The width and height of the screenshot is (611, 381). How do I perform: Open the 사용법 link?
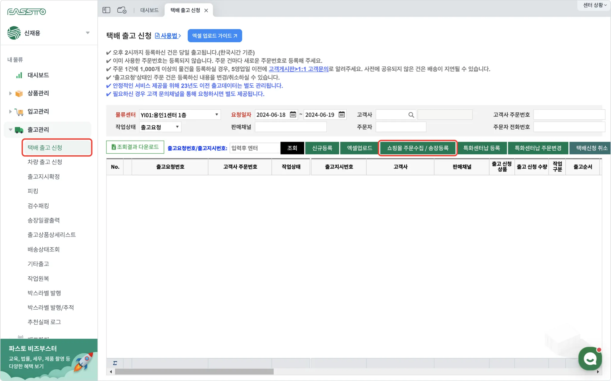(169, 36)
